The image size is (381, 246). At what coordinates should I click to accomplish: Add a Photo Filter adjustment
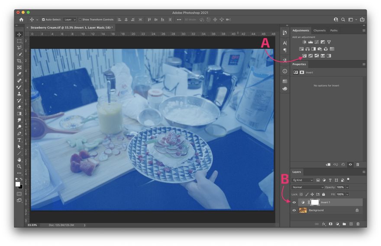tap(320, 49)
